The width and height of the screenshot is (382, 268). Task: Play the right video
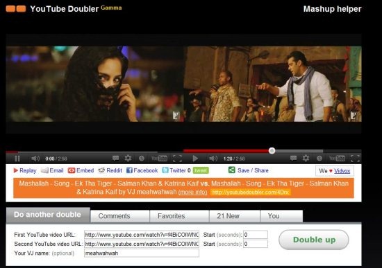click(x=195, y=159)
